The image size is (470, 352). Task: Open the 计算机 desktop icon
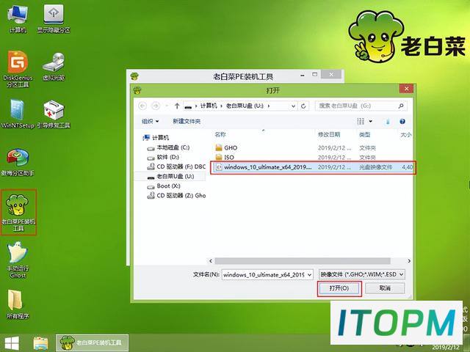(18, 18)
